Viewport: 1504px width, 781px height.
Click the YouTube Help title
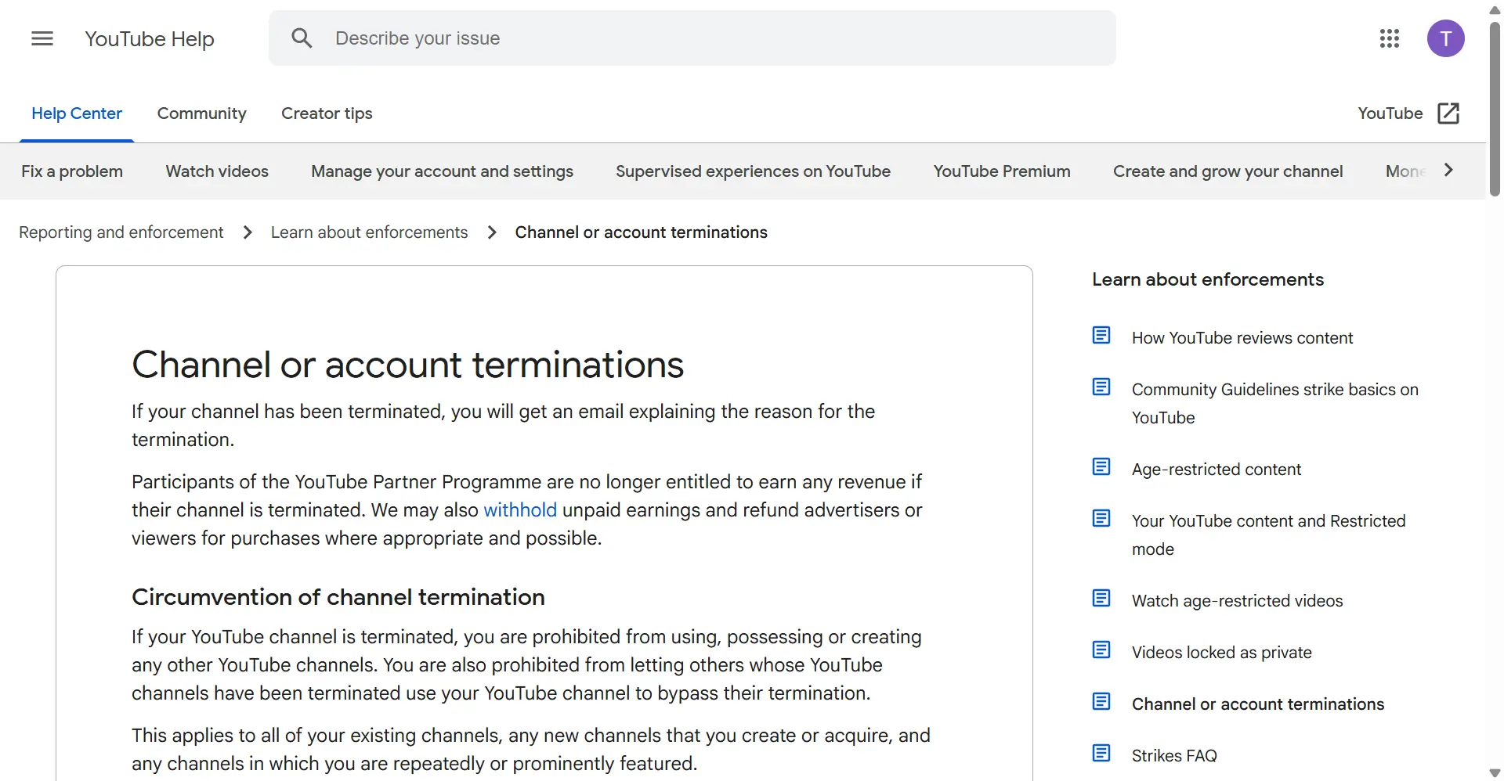tap(150, 39)
